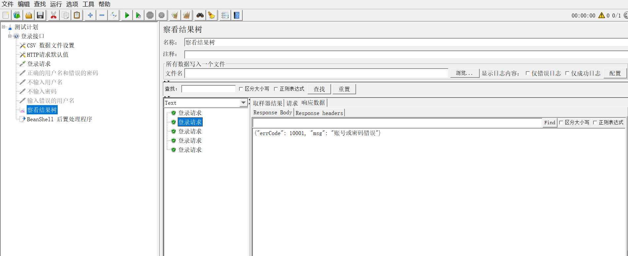Tick the 仅成功日志 checkbox

(x=567, y=73)
